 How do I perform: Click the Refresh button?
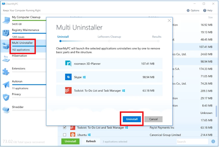(91, 141)
